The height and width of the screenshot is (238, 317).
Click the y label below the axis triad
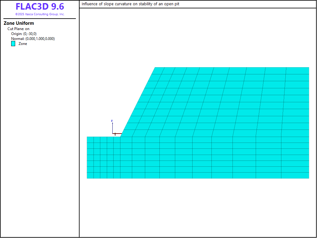click(115, 135)
